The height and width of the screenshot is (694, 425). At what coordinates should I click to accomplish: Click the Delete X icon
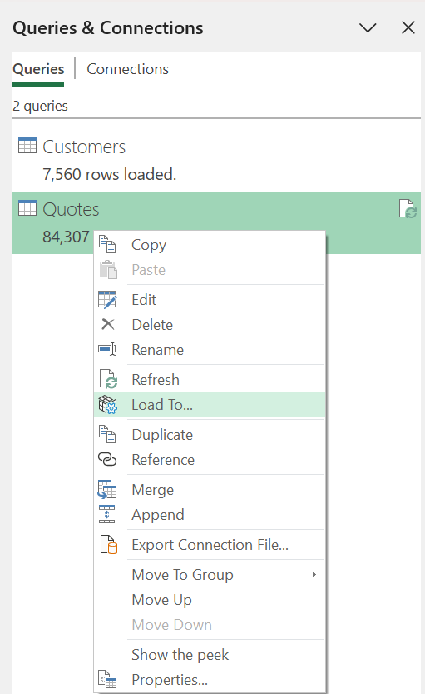(108, 324)
